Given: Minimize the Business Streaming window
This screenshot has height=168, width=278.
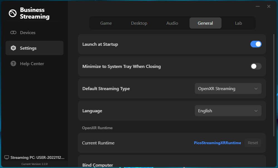Looking at the screenshot, I should pyautogui.click(x=258, y=6).
